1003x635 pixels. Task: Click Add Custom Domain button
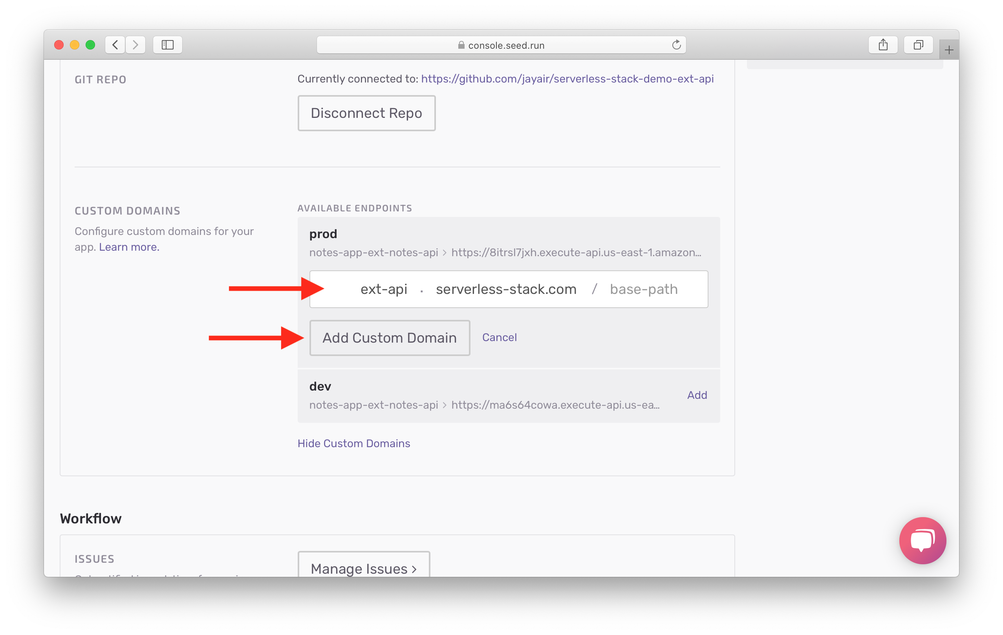(390, 337)
